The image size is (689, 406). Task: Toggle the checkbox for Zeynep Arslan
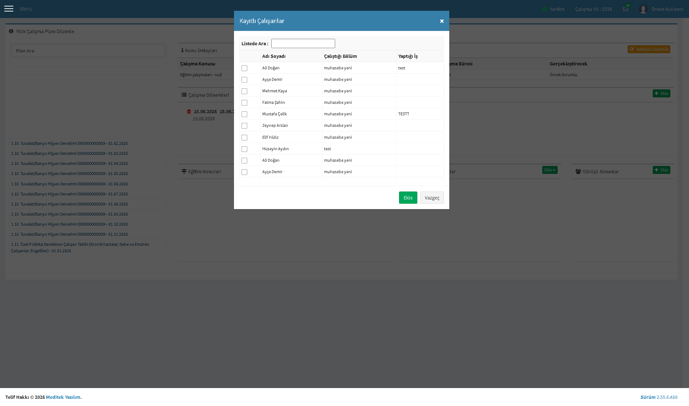tap(244, 126)
